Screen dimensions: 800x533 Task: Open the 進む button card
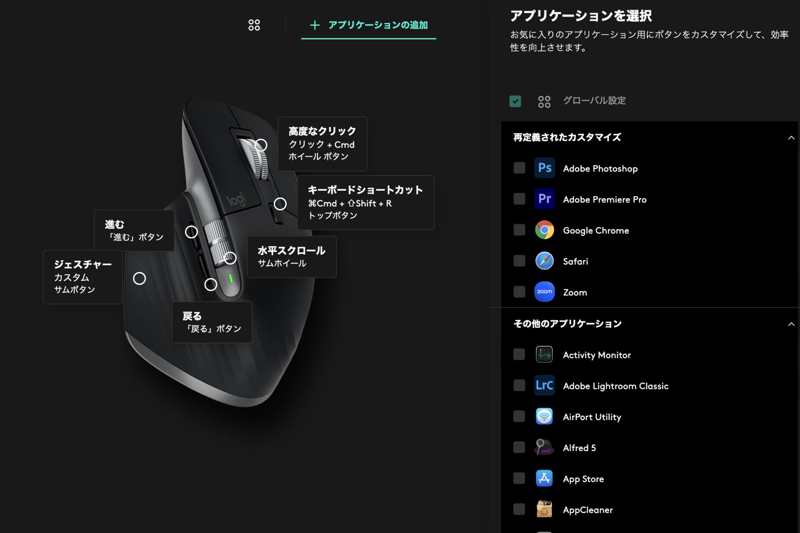coord(134,230)
